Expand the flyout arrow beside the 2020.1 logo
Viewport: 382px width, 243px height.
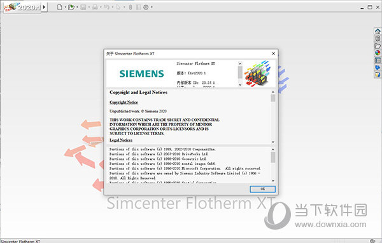(x=44, y=7)
